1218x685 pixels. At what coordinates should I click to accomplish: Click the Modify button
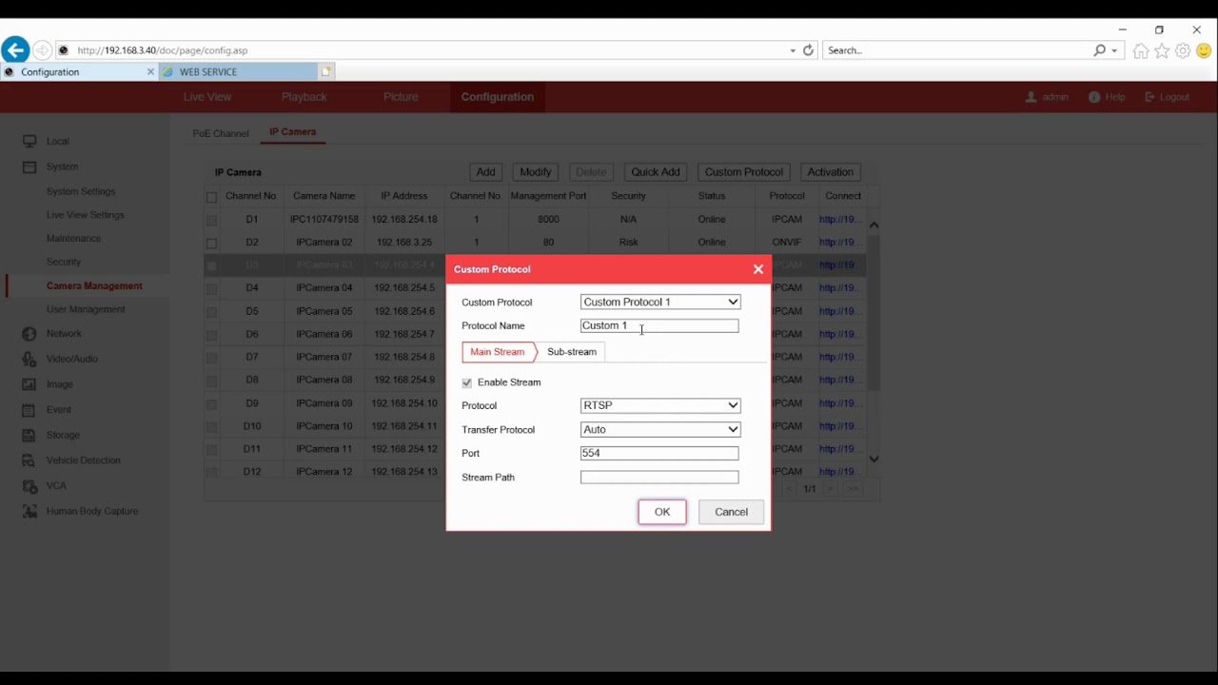[536, 172]
